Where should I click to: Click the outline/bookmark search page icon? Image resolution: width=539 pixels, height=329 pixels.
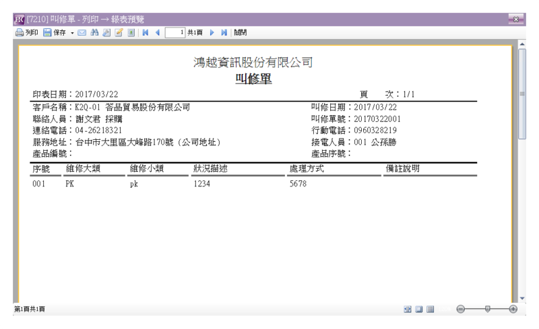click(x=106, y=32)
